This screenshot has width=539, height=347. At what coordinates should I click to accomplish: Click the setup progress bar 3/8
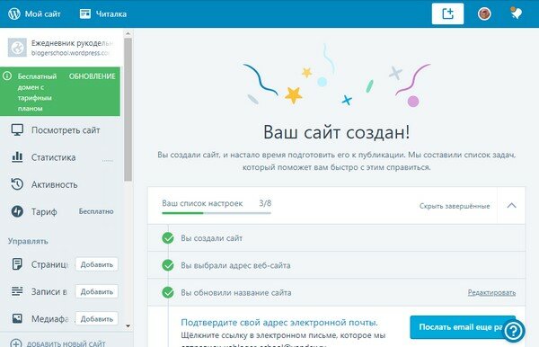[x=216, y=213]
